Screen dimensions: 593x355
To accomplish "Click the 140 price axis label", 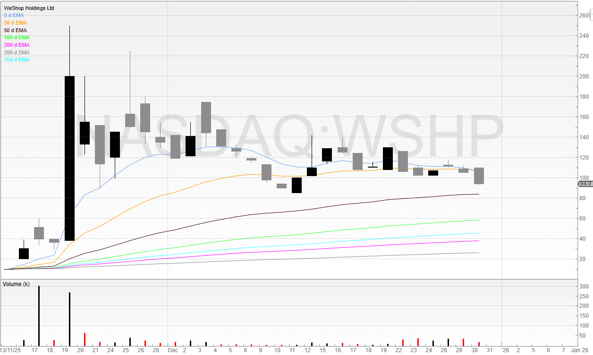I will [x=584, y=137].
